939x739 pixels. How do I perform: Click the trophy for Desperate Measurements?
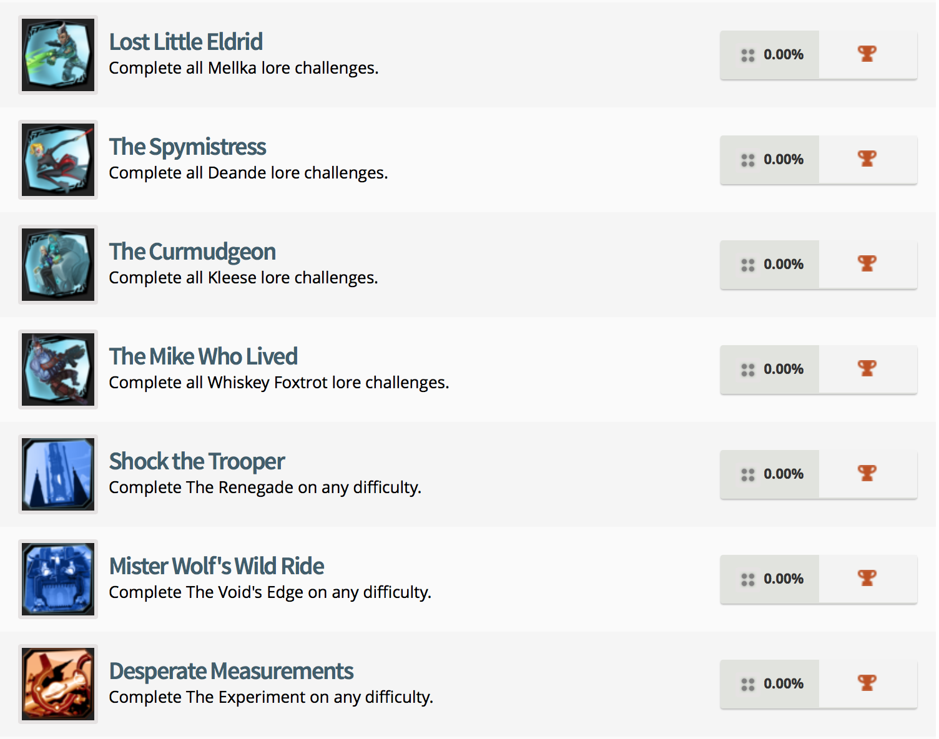tap(867, 683)
